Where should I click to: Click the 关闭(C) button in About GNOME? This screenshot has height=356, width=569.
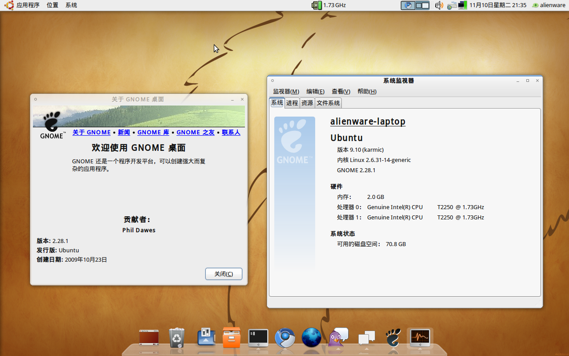(224, 274)
